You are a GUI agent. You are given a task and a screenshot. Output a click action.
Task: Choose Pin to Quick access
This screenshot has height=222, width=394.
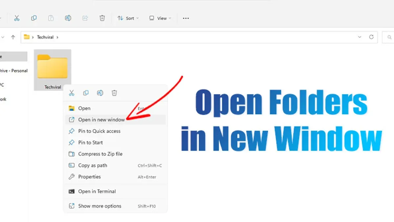tap(115, 131)
